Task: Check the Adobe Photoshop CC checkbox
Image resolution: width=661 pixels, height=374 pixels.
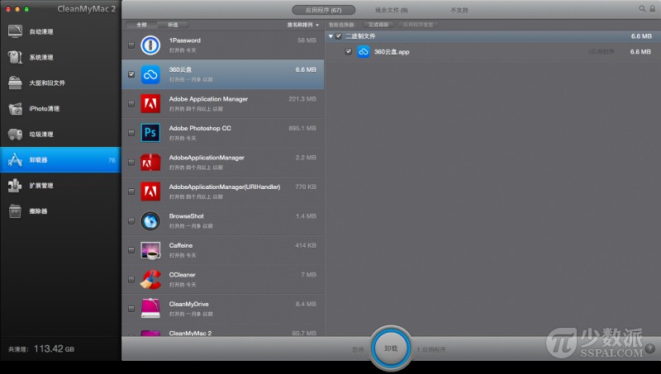Action: [x=131, y=133]
